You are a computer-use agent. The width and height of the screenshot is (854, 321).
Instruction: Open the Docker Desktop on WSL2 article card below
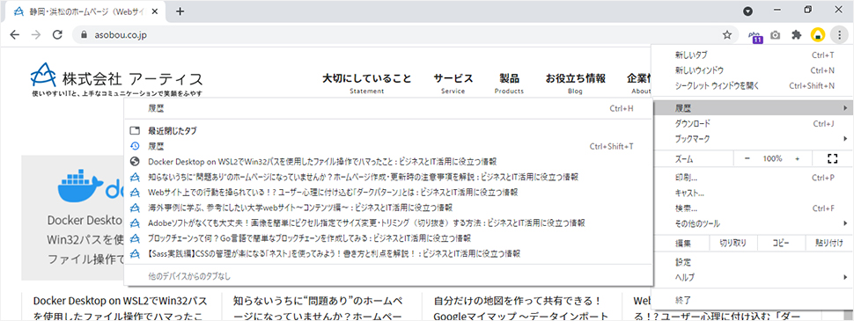(120, 309)
